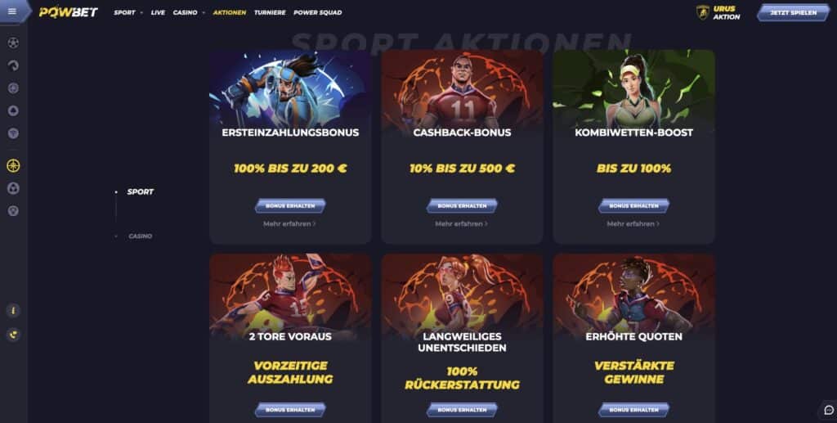Click the spade card sidebar icon
The width and height of the screenshot is (837, 423).
coord(13,110)
